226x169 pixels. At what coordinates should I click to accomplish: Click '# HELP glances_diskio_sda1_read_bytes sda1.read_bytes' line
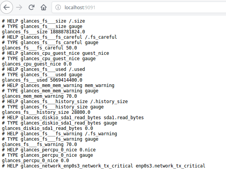73,118
